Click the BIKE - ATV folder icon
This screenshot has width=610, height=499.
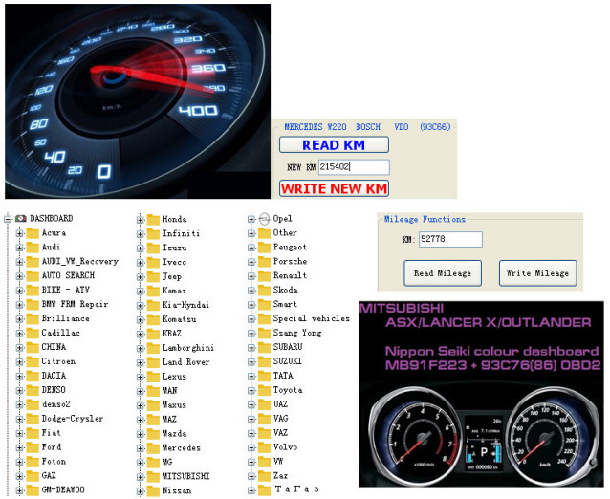(33, 291)
